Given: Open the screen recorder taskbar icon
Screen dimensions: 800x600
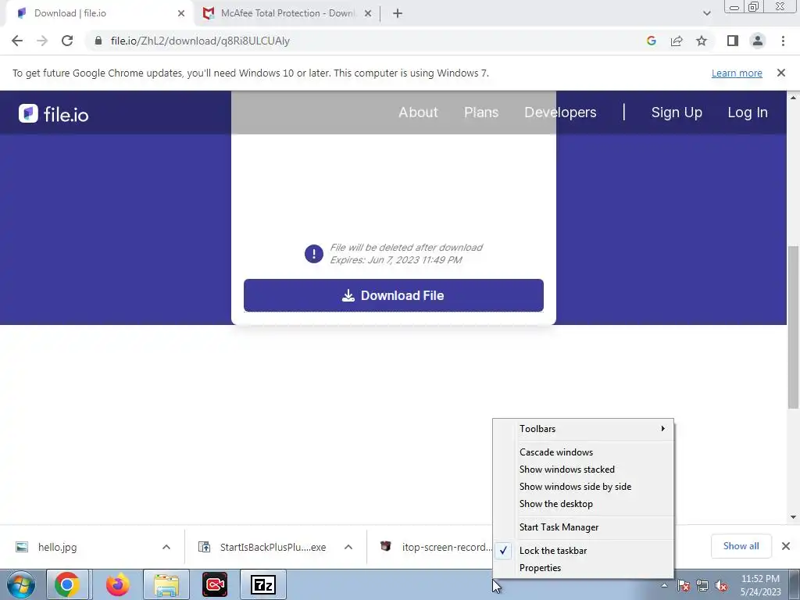Looking at the screenshot, I should pos(215,584).
